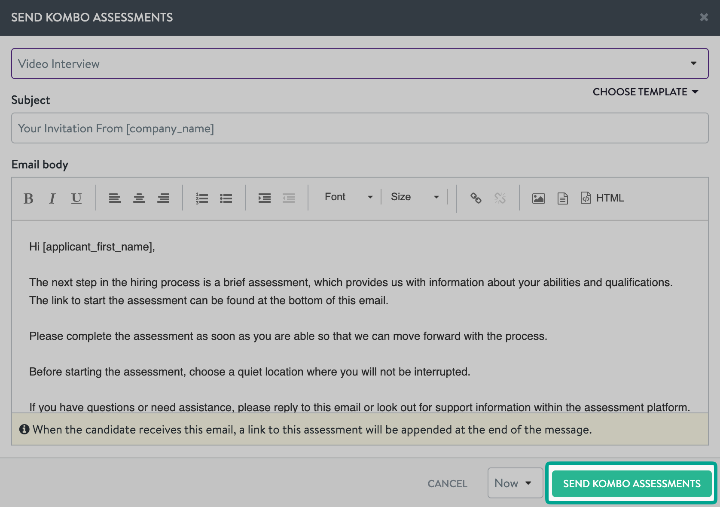This screenshot has width=720, height=507.
Task: Center-align the email text
Action: pyautogui.click(x=139, y=198)
